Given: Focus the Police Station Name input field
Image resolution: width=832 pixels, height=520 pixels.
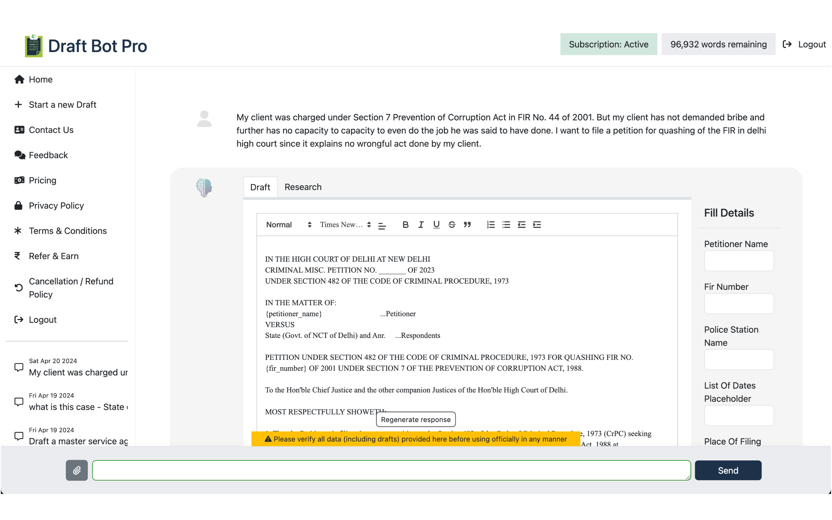Looking at the screenshot, I should point(739,360).
